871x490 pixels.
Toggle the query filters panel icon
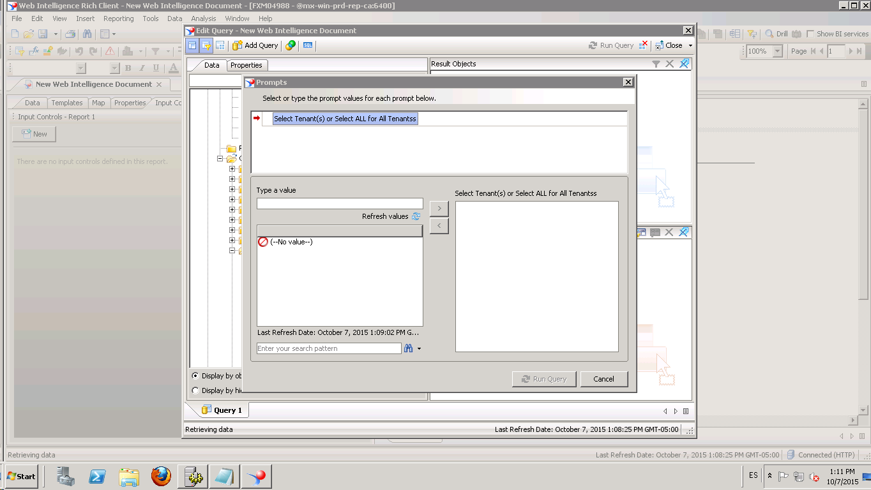206,45
